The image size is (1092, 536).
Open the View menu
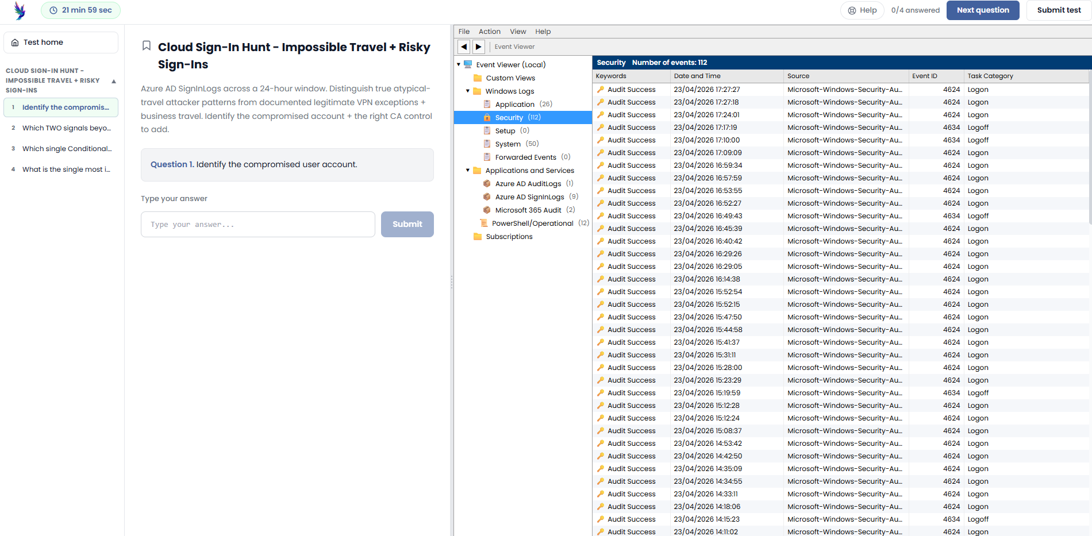518,32
